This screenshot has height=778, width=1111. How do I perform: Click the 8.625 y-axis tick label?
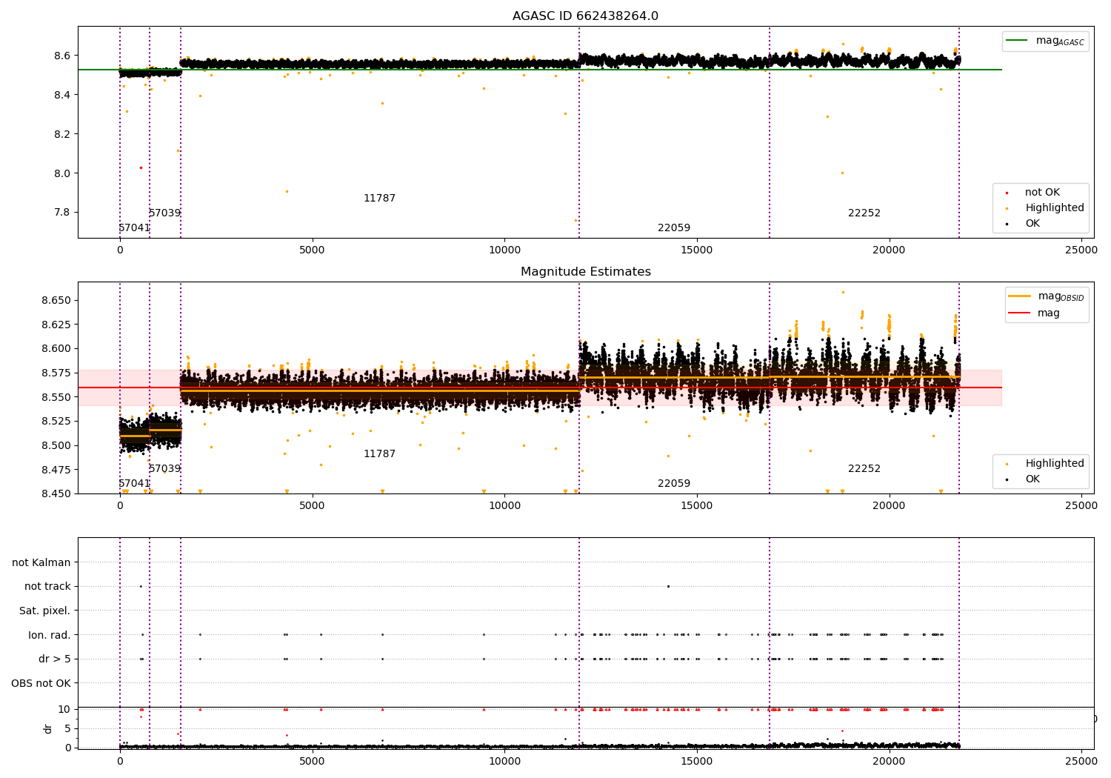[x=56, y=325]
